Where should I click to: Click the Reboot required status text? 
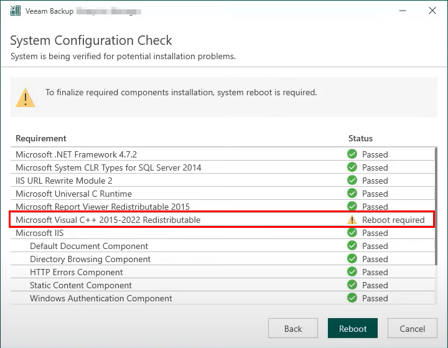(x=393, y=220)
